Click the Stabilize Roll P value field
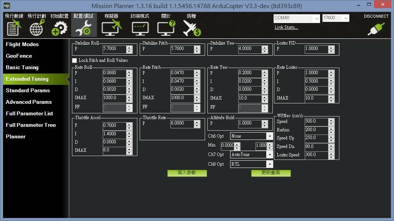 (x=114, y=49)
